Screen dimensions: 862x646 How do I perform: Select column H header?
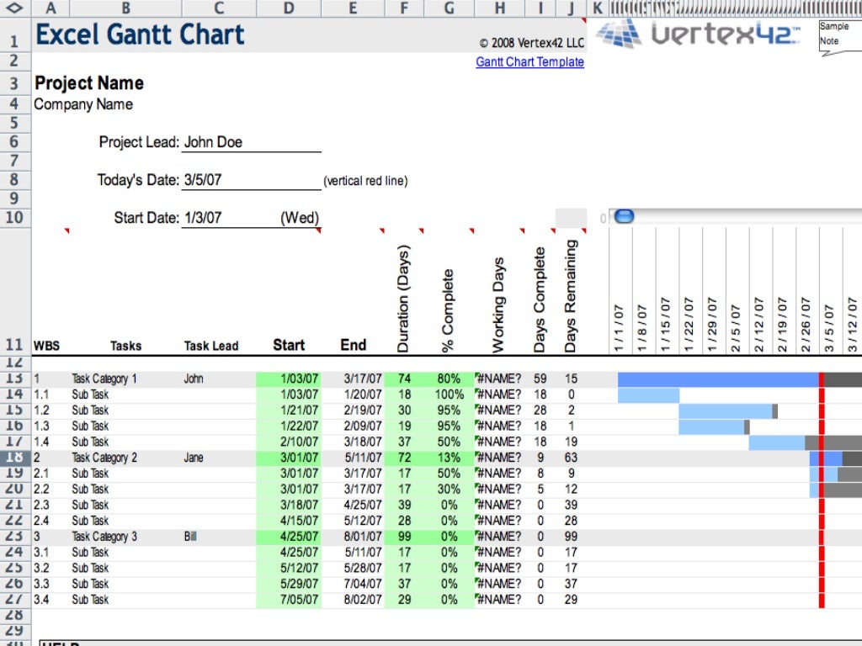(x=500, y=8)
